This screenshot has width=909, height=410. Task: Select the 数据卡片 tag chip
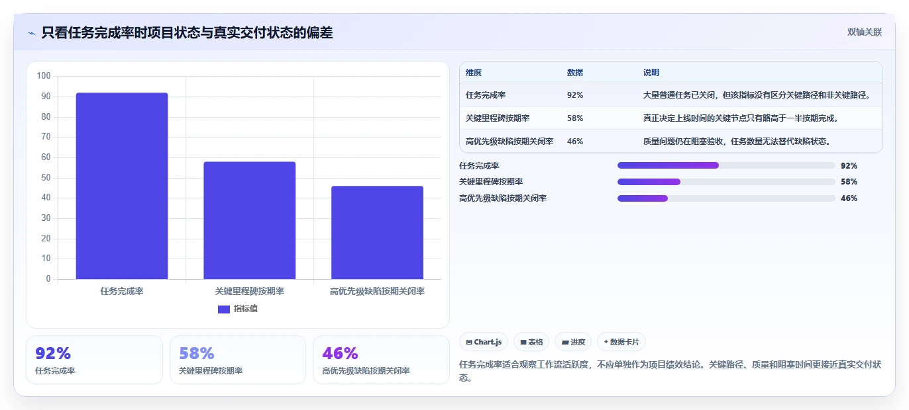click(621, 342)
